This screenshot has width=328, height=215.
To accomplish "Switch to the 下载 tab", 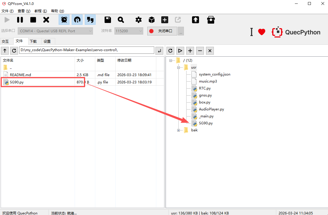I will (33, 41).
